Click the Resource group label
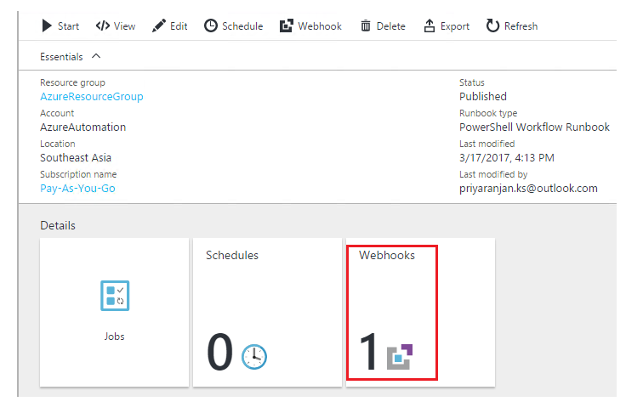This screenshot has width=626, height=413. tap(72, 82)
